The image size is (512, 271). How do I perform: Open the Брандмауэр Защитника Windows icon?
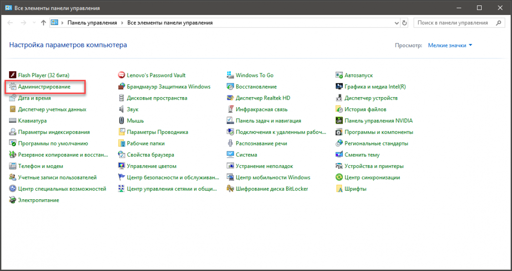[122, 87]
